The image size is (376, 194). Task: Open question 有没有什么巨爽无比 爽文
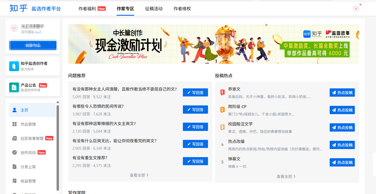point(115,141)
